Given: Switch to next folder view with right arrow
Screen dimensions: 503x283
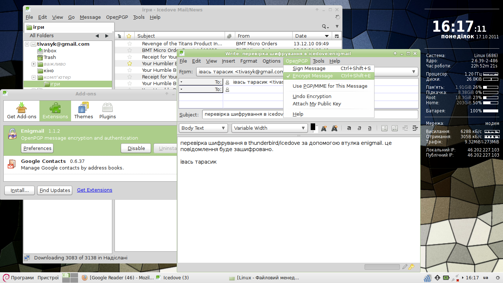Looking at the screenshot, I should 107,36.
